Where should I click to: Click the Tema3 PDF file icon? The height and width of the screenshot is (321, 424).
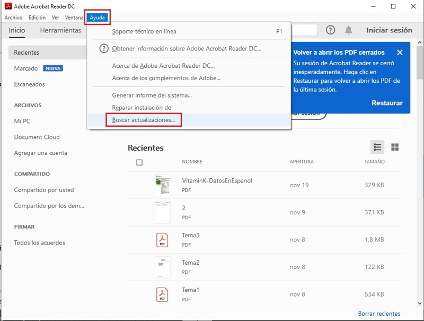[x=162, y=240]
